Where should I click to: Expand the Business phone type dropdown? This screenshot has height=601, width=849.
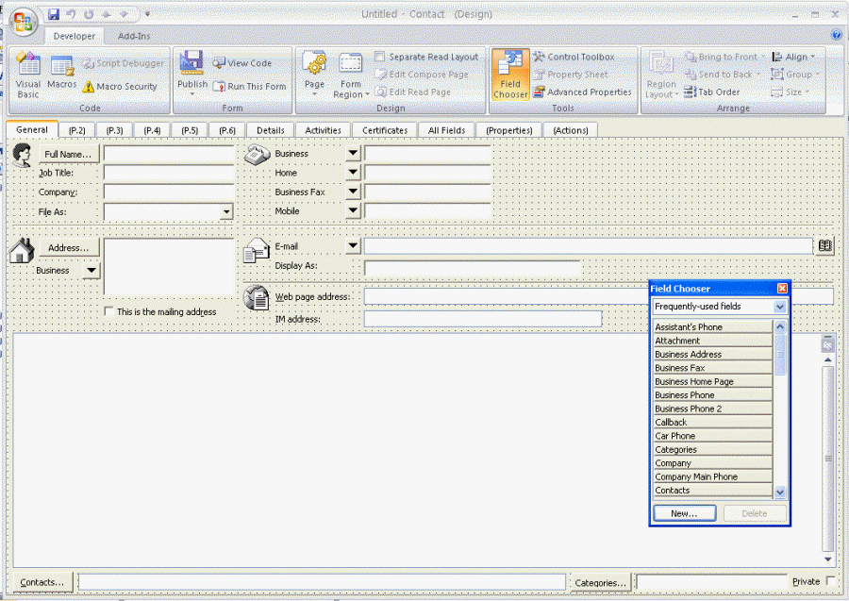[353, 153]
